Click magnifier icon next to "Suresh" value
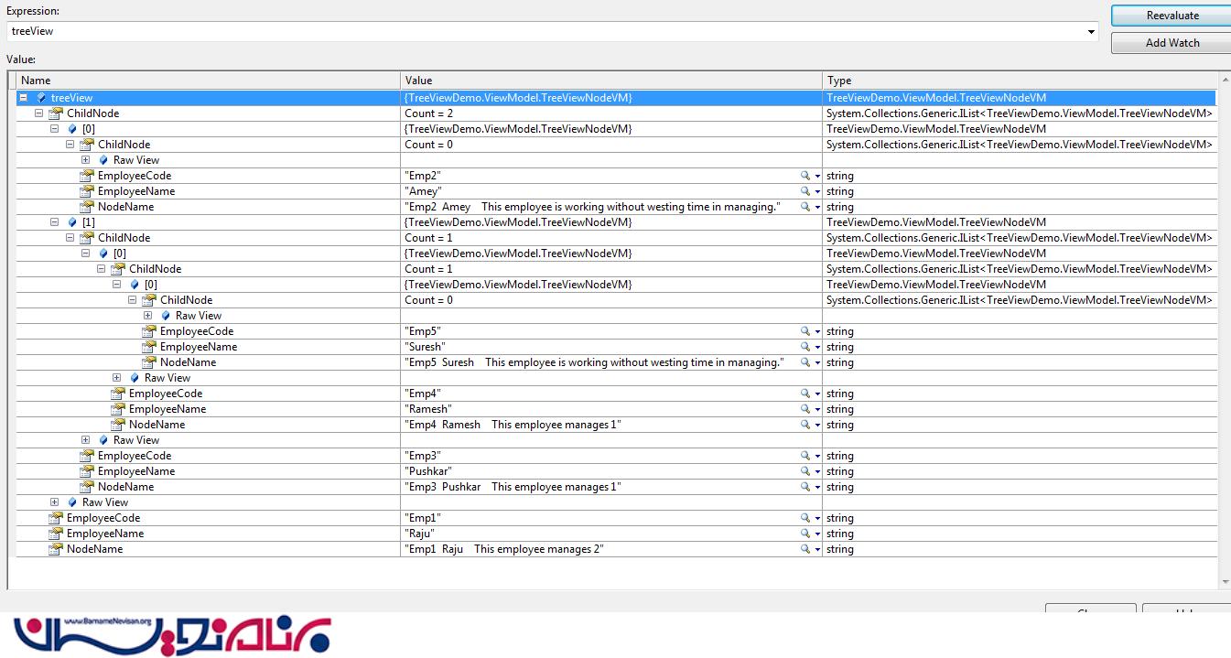This screenshot has height=658, width=1231. pyautogui.click(x=805, y=347)
